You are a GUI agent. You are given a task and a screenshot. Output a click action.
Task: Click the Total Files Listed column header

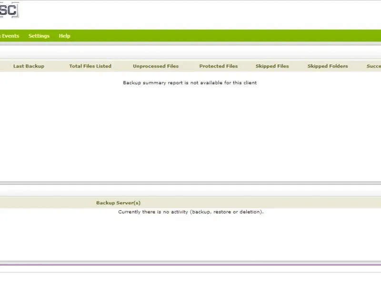click(90, 66)
